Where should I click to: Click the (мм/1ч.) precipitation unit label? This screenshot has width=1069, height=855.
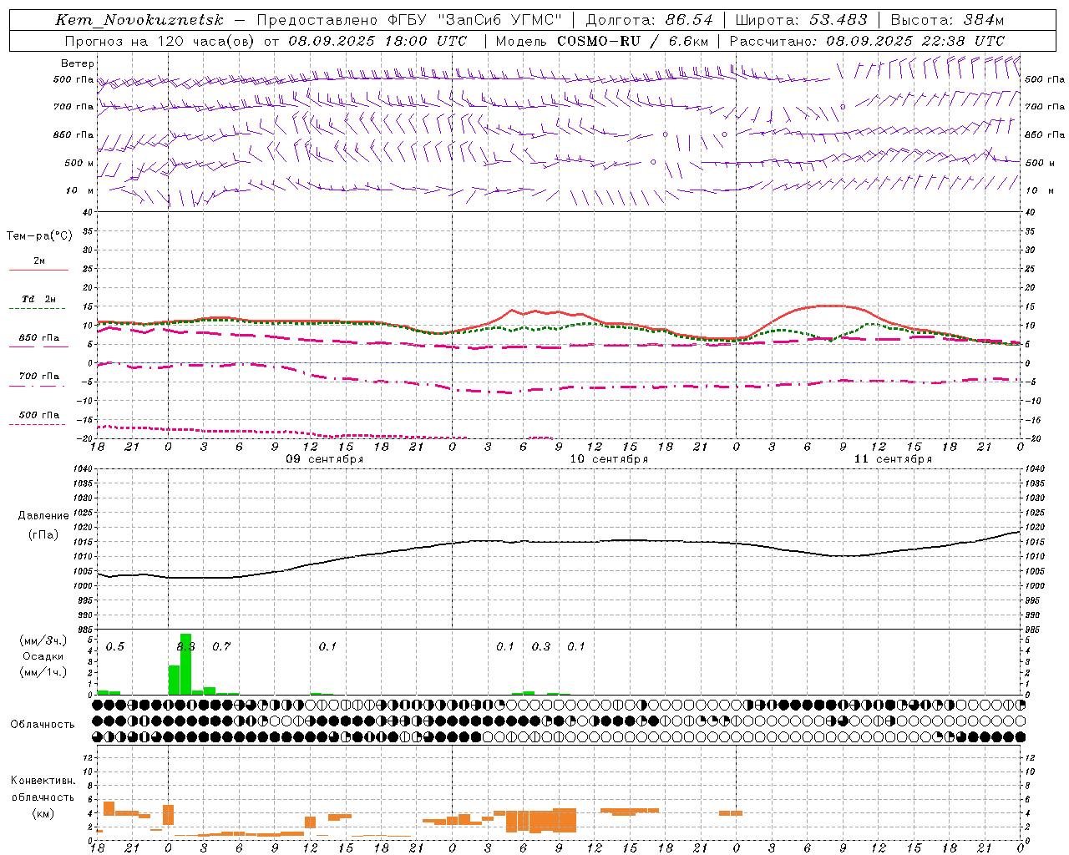(43, 672)
